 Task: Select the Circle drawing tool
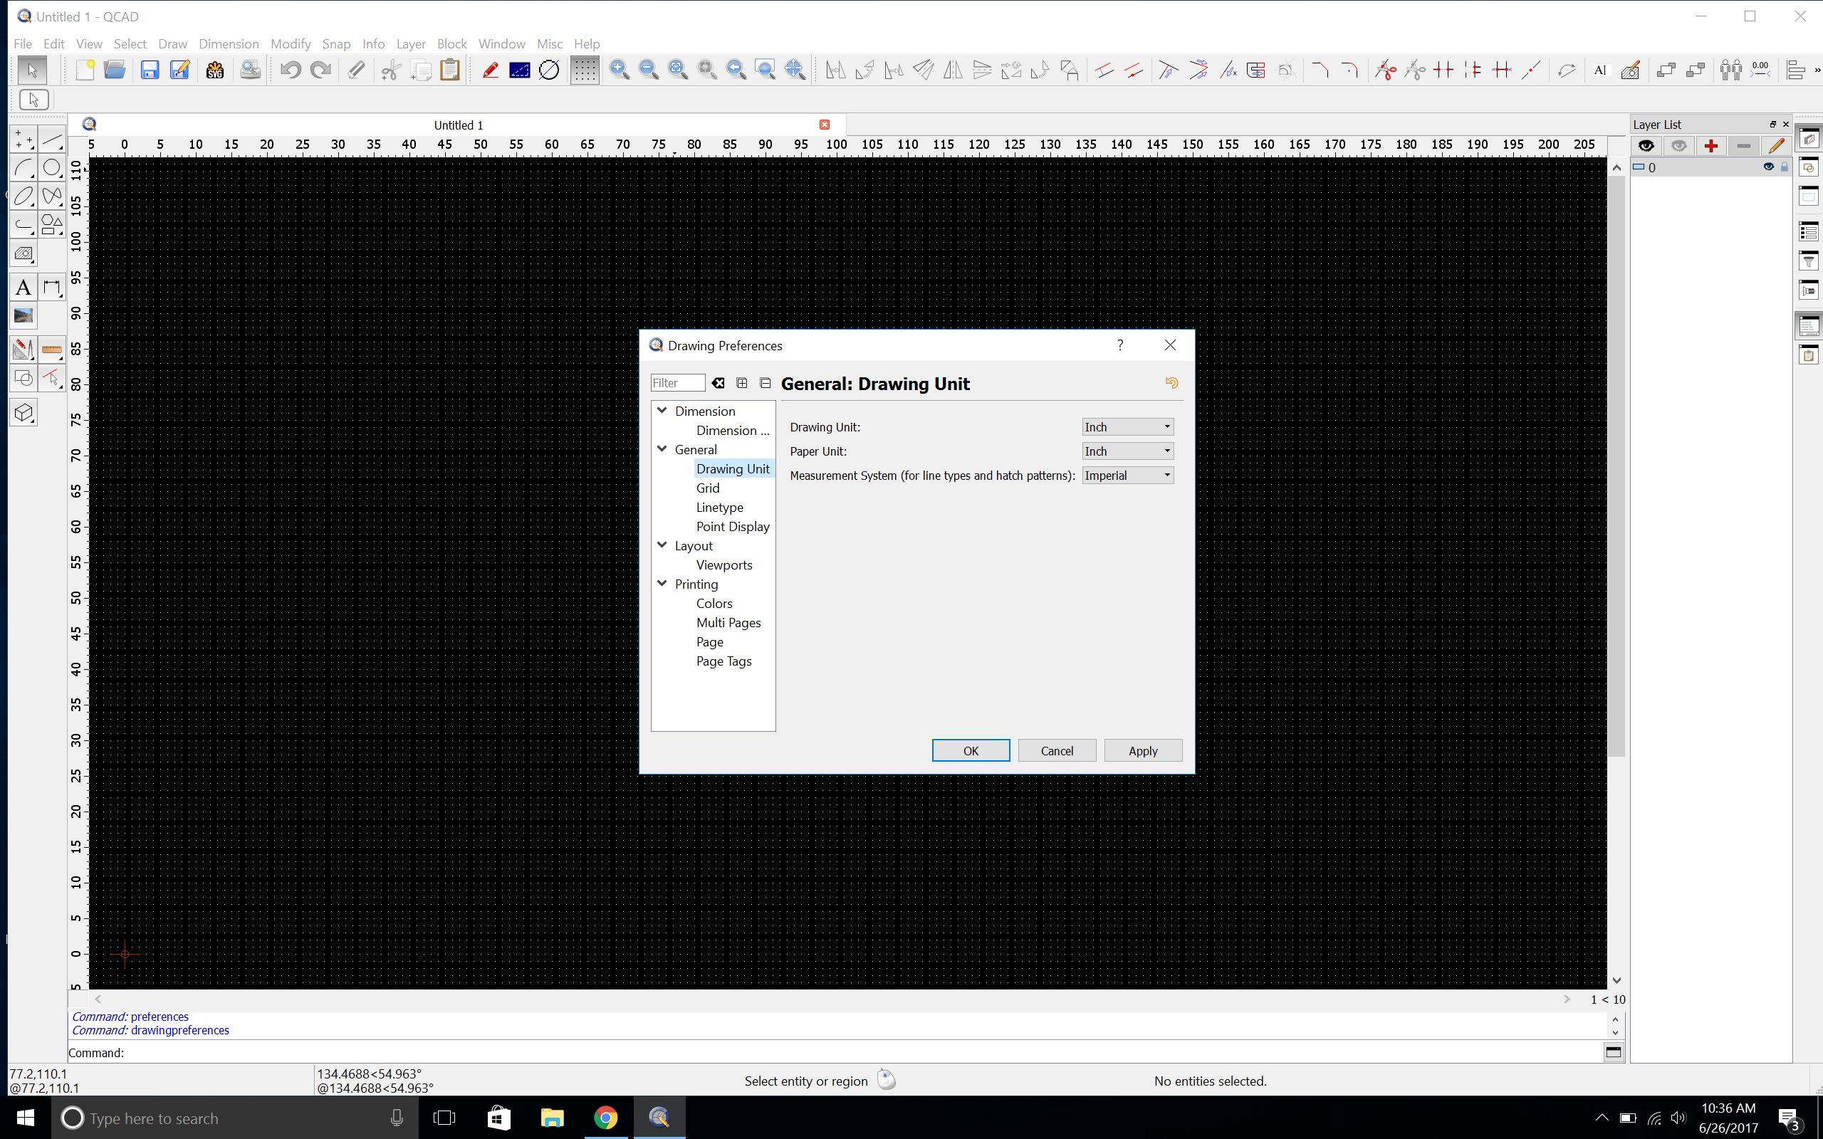(52, 167)
